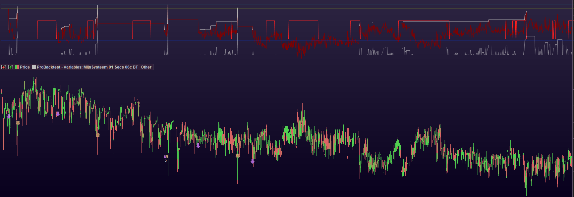Click the rightmost orange cross exit marker
The image size is (574, 197).
point(238,156)
